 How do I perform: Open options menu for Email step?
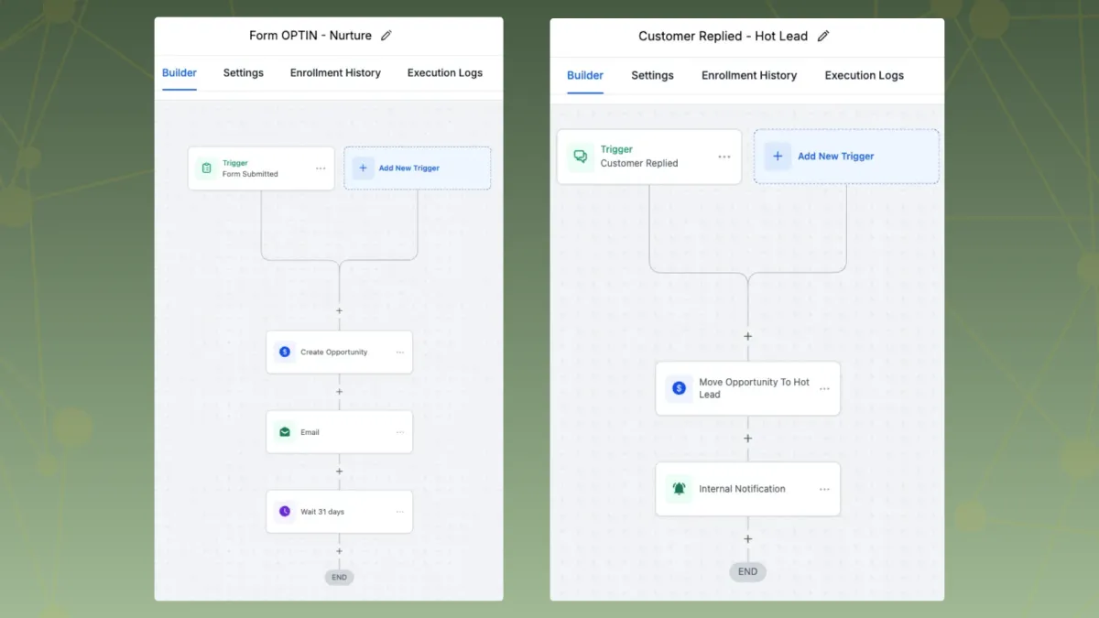coord(400,432)
